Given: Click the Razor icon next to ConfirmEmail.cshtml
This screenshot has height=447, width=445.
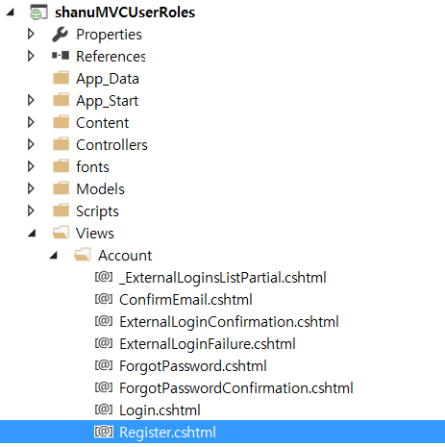Looking at the screenshot, I should tap(104, 299).
